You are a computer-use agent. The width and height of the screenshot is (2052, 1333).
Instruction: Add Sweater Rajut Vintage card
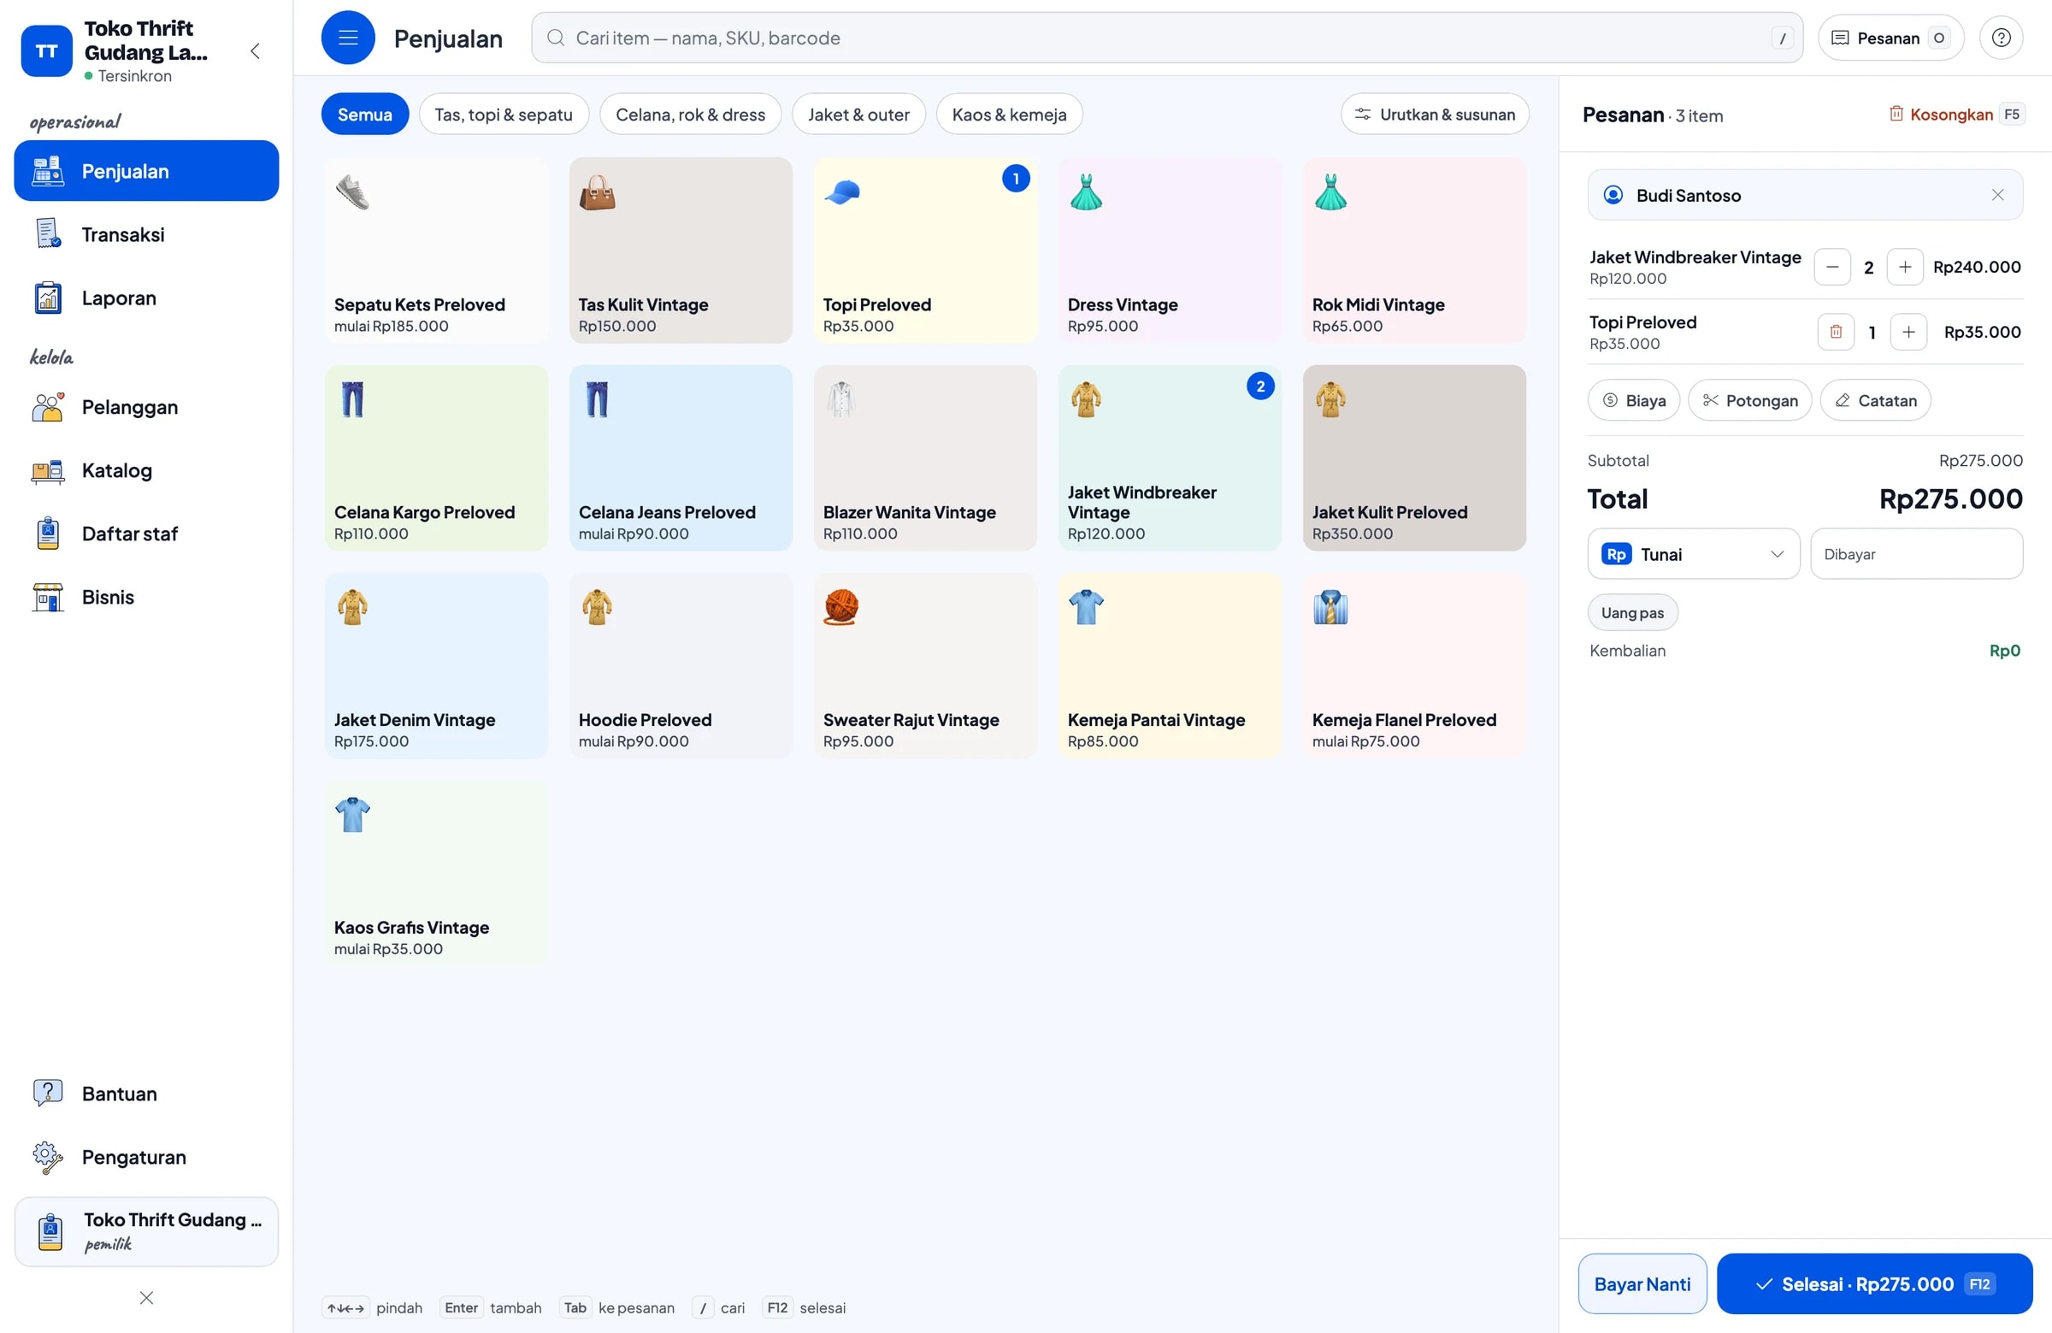point(925,665)
